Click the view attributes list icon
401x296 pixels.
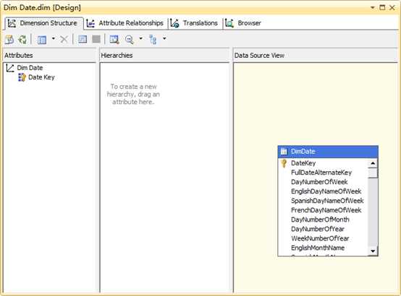(42, 40)
